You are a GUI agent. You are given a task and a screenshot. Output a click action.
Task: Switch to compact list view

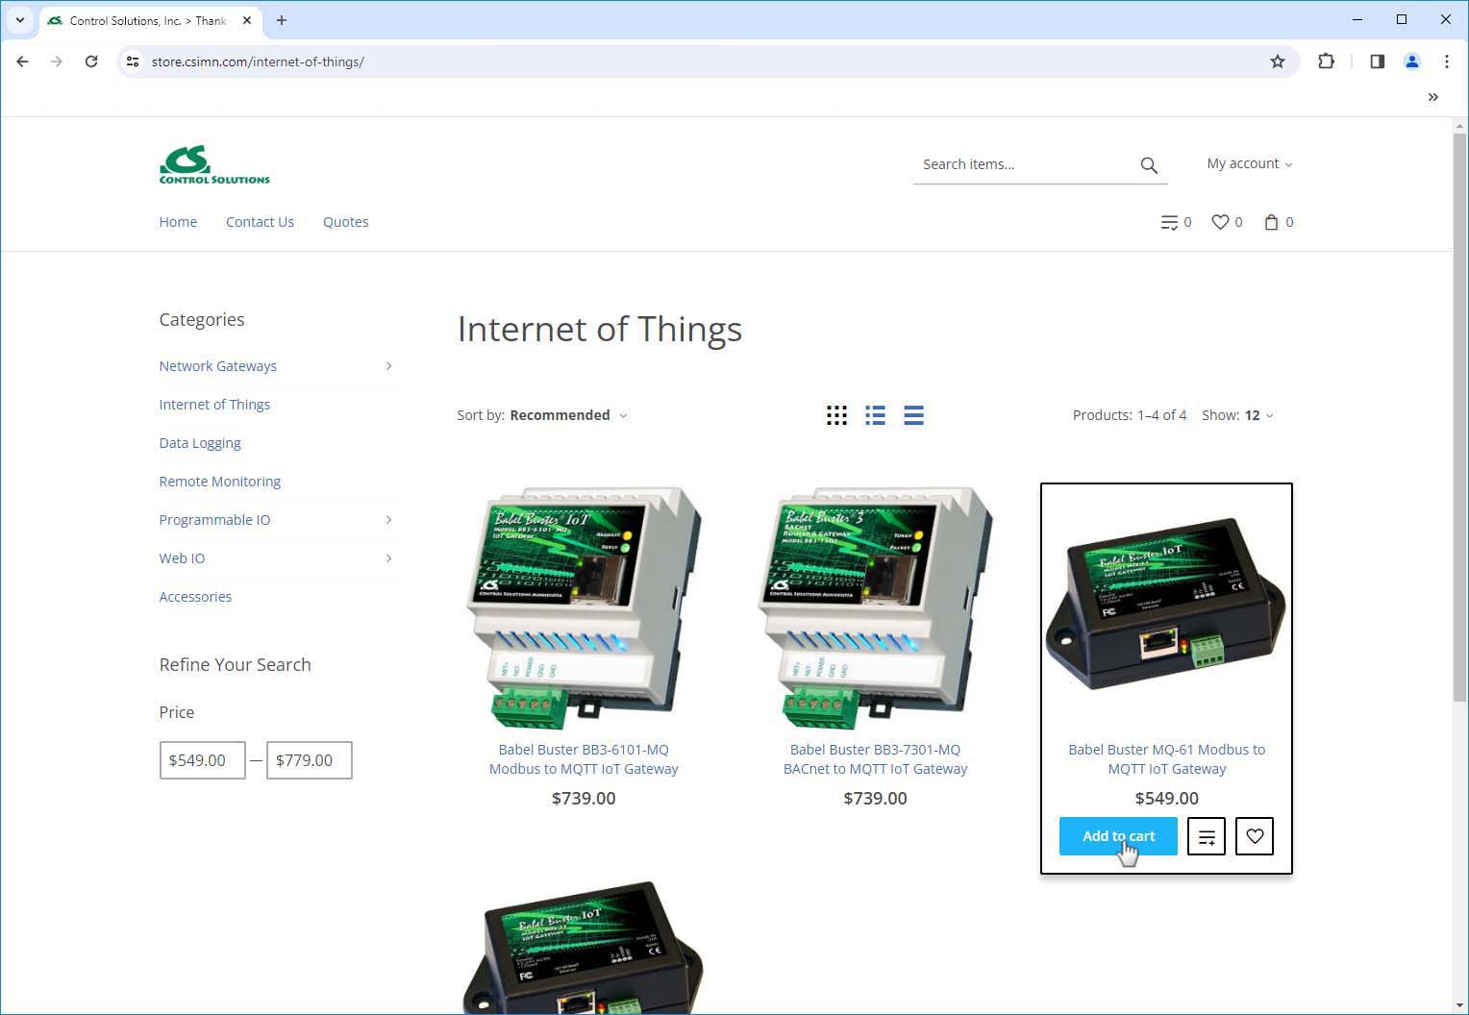coord(913,415)
